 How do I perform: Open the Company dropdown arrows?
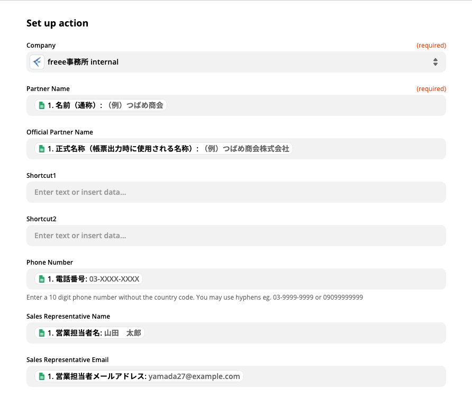pyautogui.click(x=435, y=62)
